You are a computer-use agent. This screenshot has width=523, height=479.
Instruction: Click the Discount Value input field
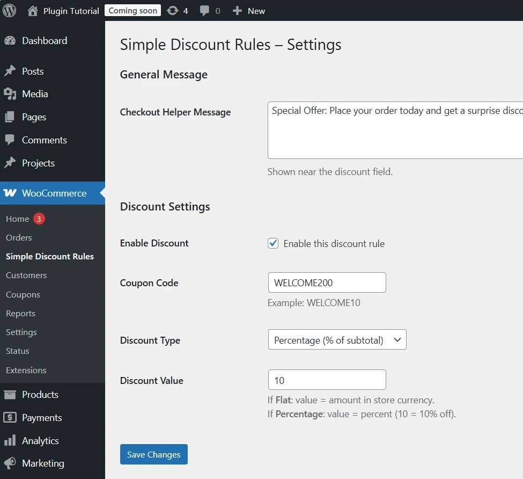pos(327,380)
